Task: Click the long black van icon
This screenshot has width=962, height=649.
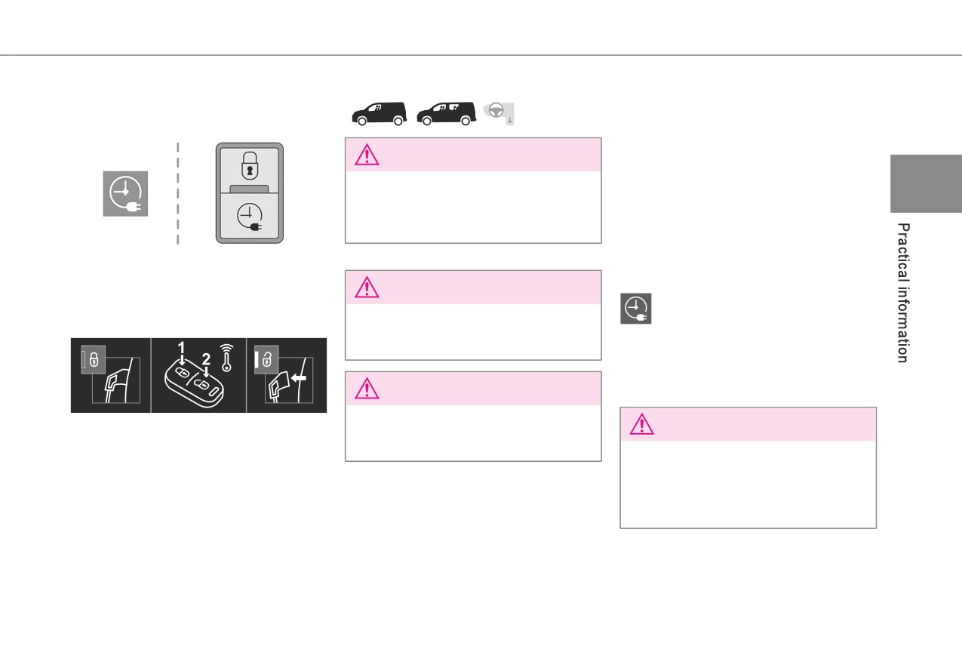Action: pos(445,113)
